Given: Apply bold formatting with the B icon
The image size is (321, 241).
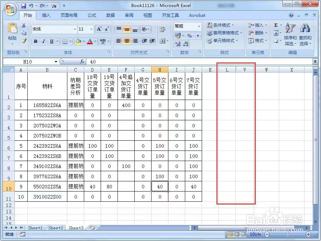Looking at the screenshot, I should coord(35,41).
